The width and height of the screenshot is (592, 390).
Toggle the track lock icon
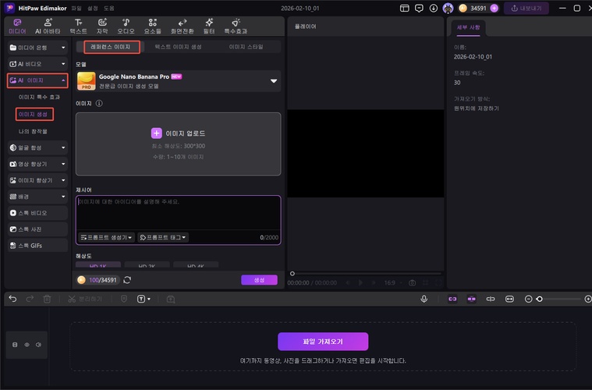click(15, 345)
